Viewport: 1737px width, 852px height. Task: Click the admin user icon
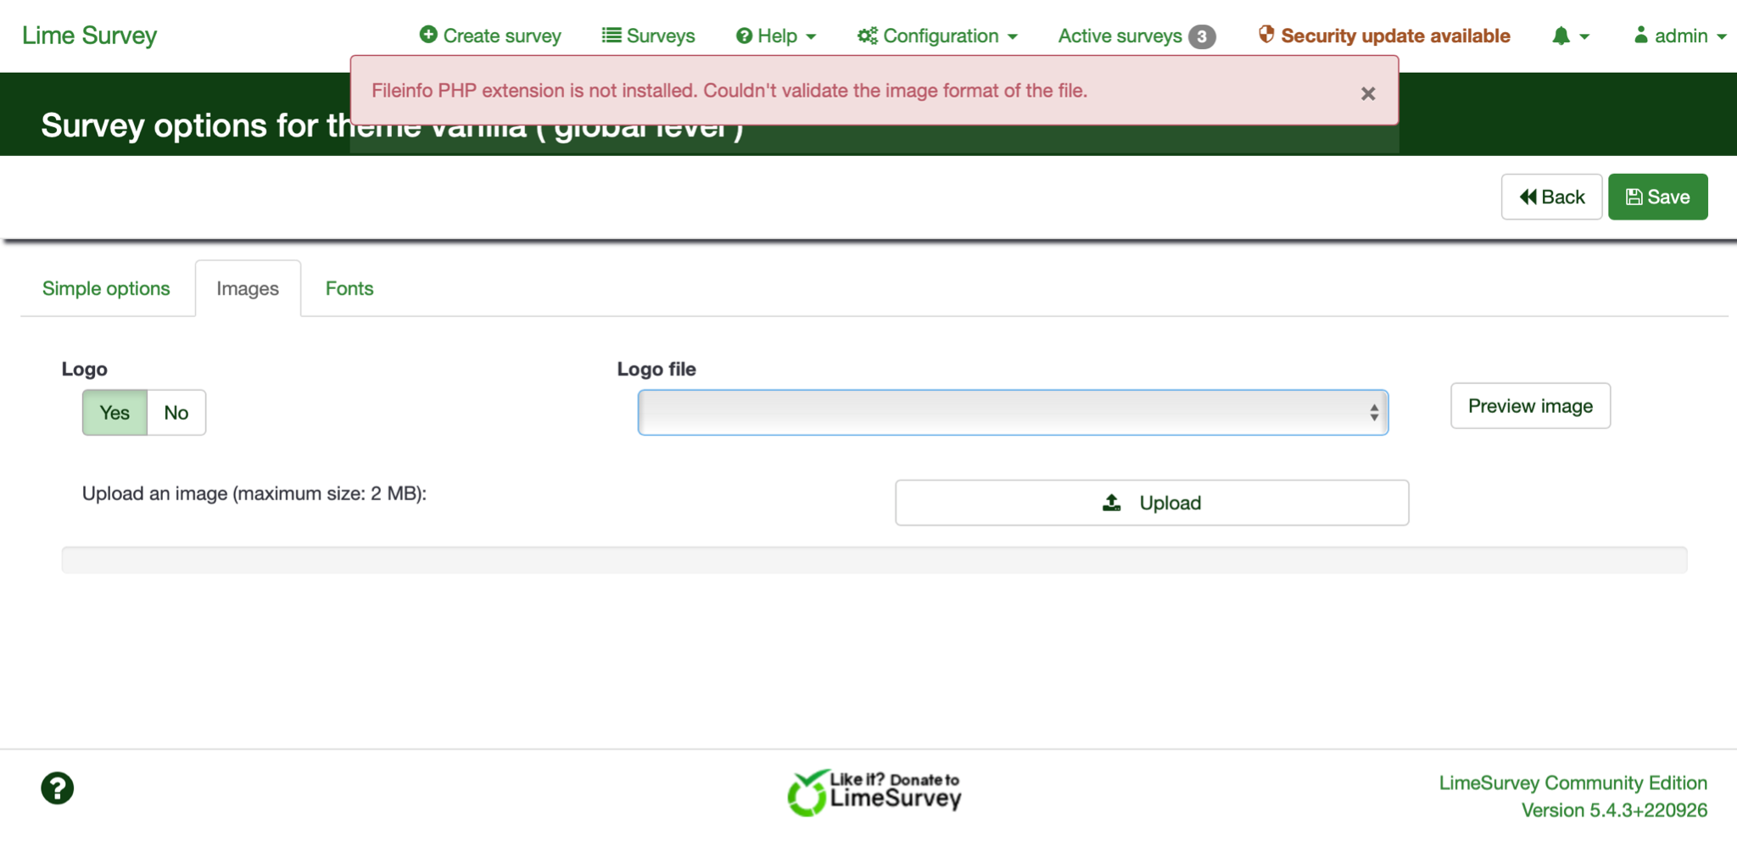pos(1640,35)
